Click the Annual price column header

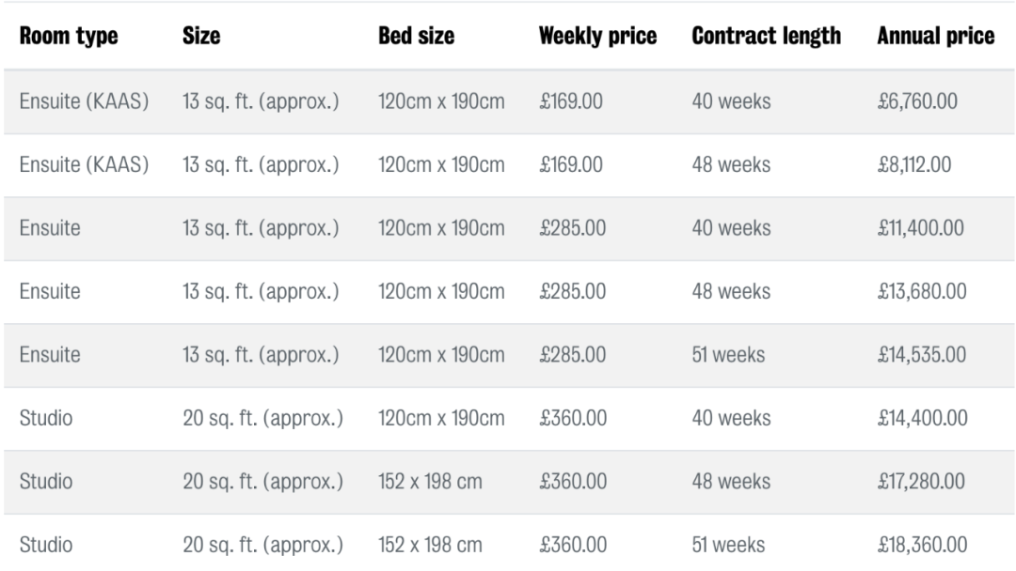click(935, 37)
